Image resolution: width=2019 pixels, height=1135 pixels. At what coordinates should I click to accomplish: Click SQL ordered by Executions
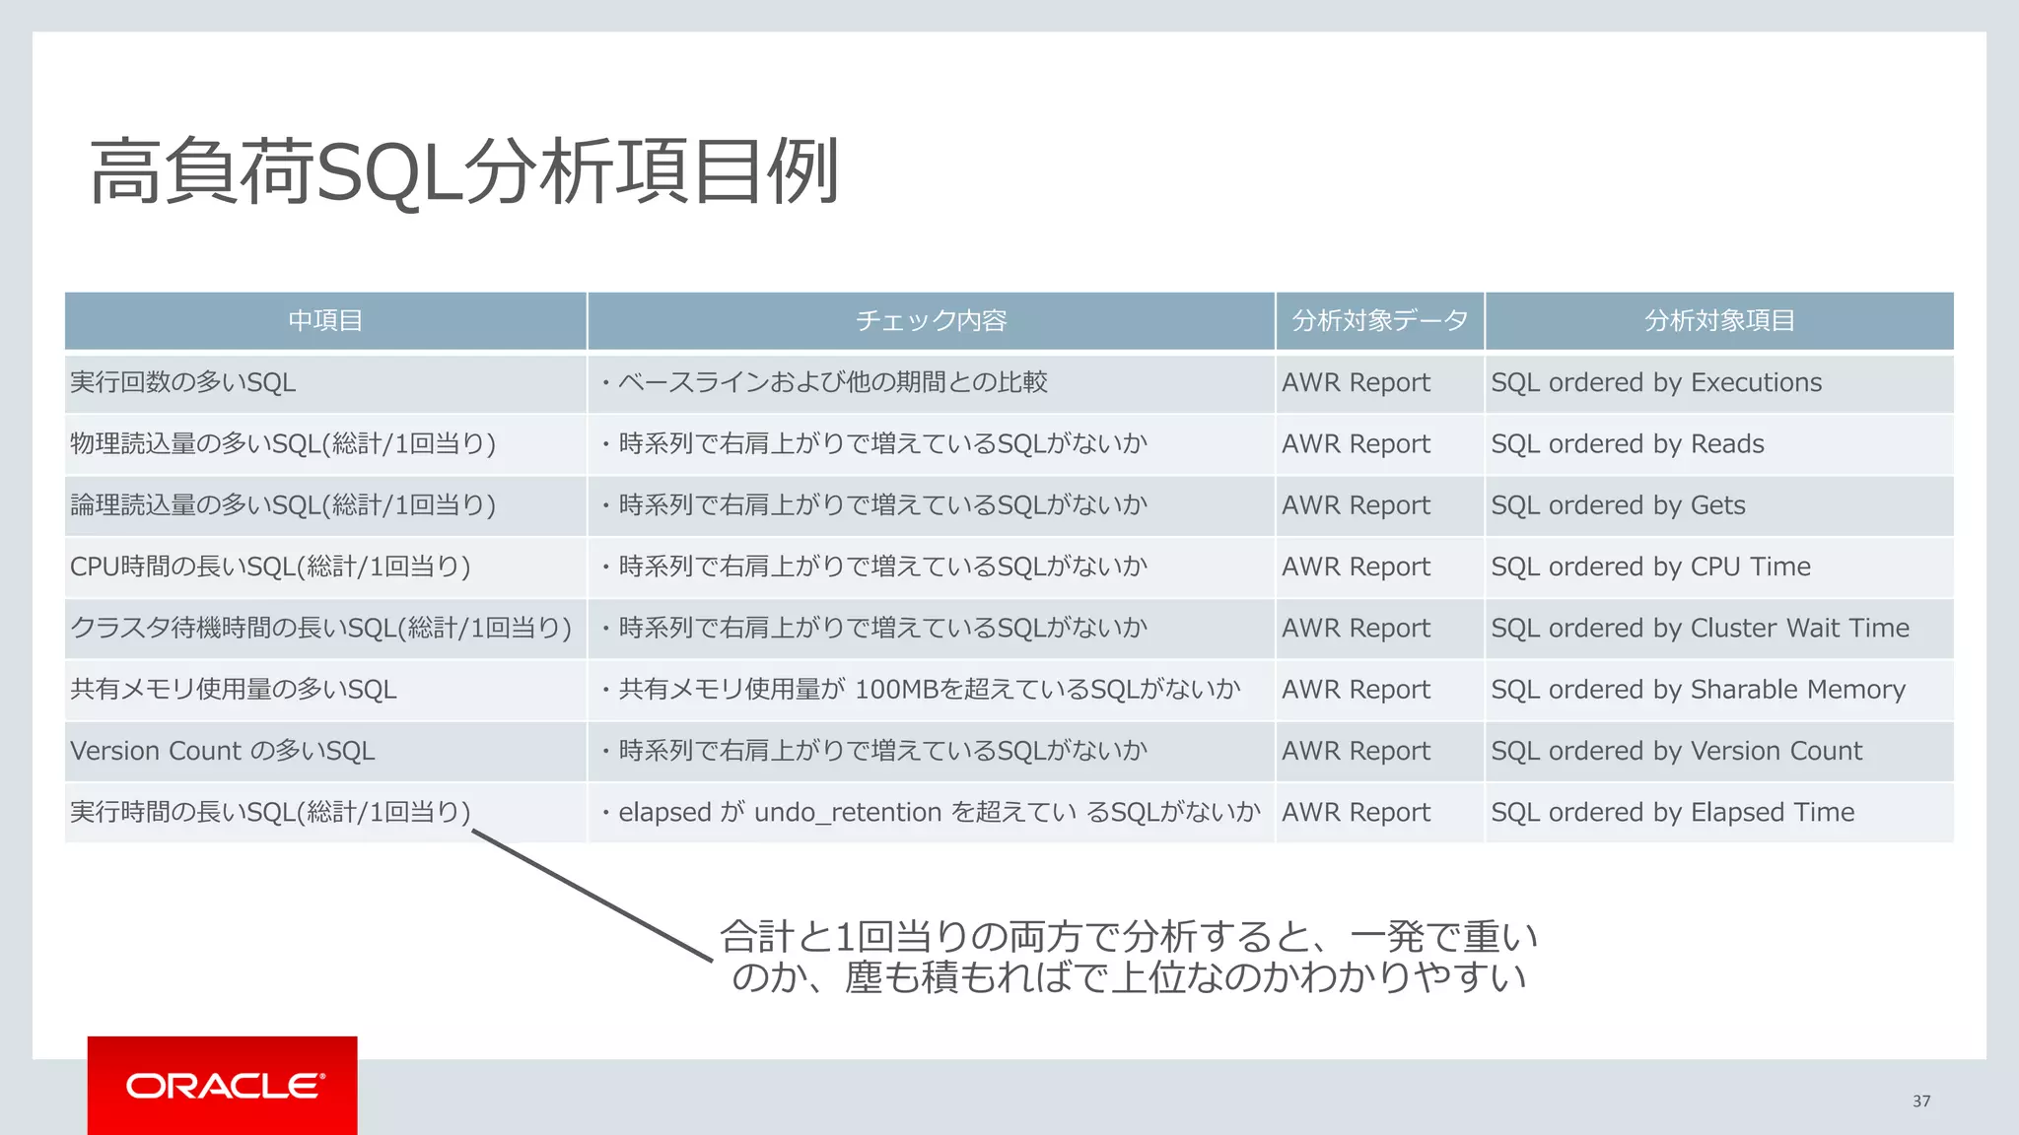pos(1656,382)
